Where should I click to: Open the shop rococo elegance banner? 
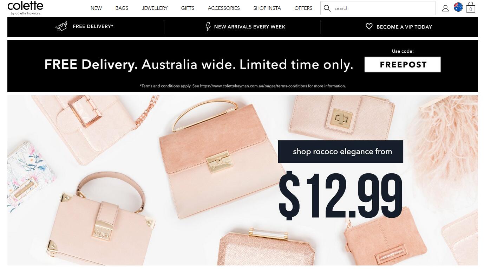pos(242,180)
